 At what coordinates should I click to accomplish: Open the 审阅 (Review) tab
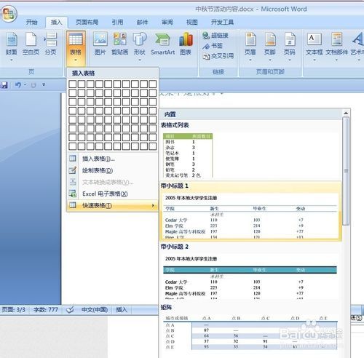tap(167, 23)
